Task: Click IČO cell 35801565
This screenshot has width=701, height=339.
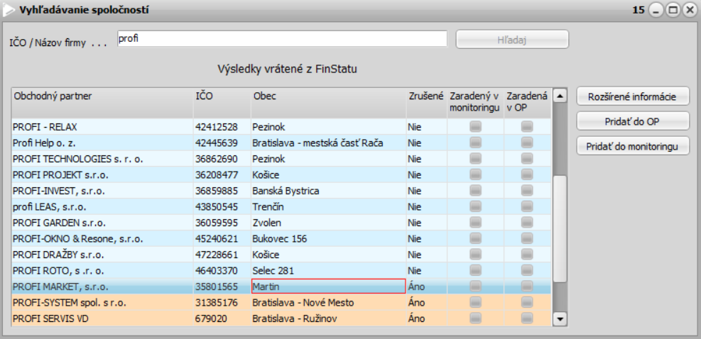Action: click(222, 287)
